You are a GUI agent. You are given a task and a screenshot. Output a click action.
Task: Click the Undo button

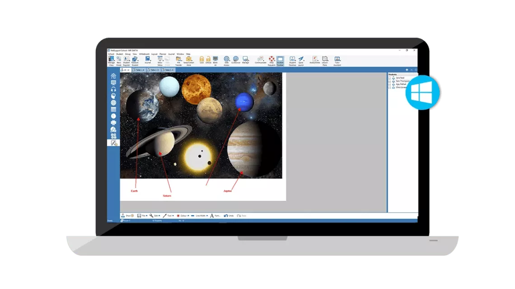229,216
